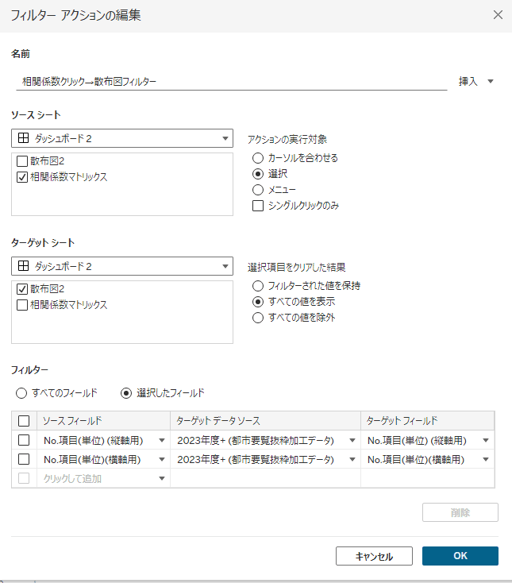Viewport: 512px width, 583px height.
Task: Uncheck 散布図2 in the target sheet list
Action: click(x=22, y=289)
